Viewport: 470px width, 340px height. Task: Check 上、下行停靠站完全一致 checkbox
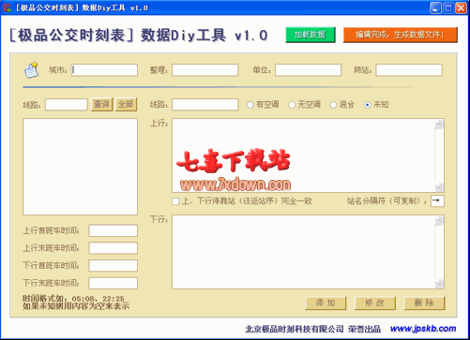coord(175,201)
